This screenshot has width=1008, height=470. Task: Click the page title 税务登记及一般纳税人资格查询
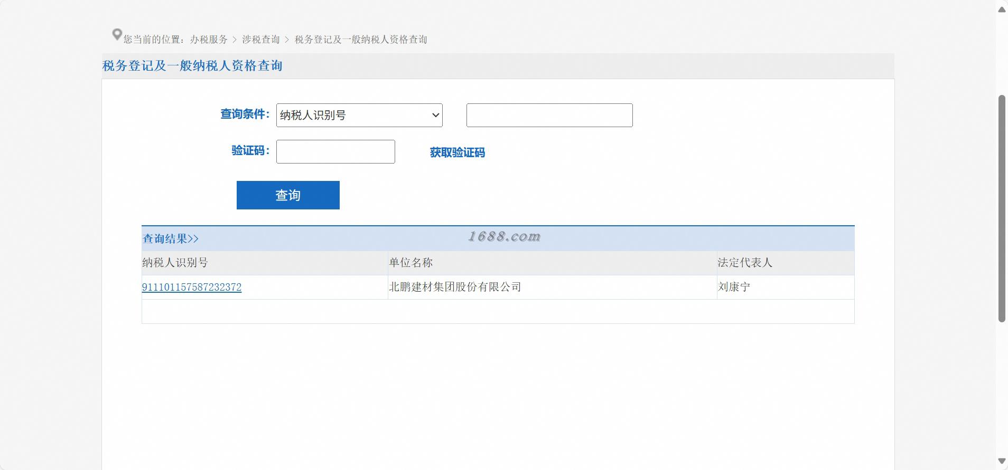[192, 66]
